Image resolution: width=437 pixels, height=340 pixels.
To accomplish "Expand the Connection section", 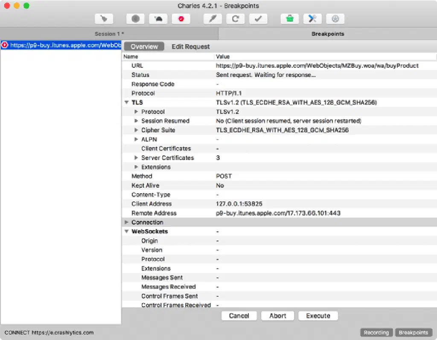I will 126,222.
